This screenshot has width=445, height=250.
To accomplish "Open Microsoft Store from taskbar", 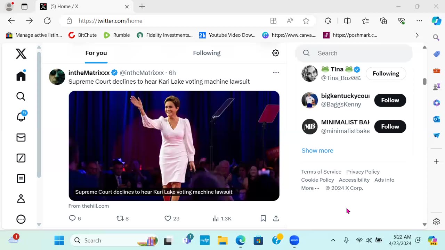I will coord(258,240).
